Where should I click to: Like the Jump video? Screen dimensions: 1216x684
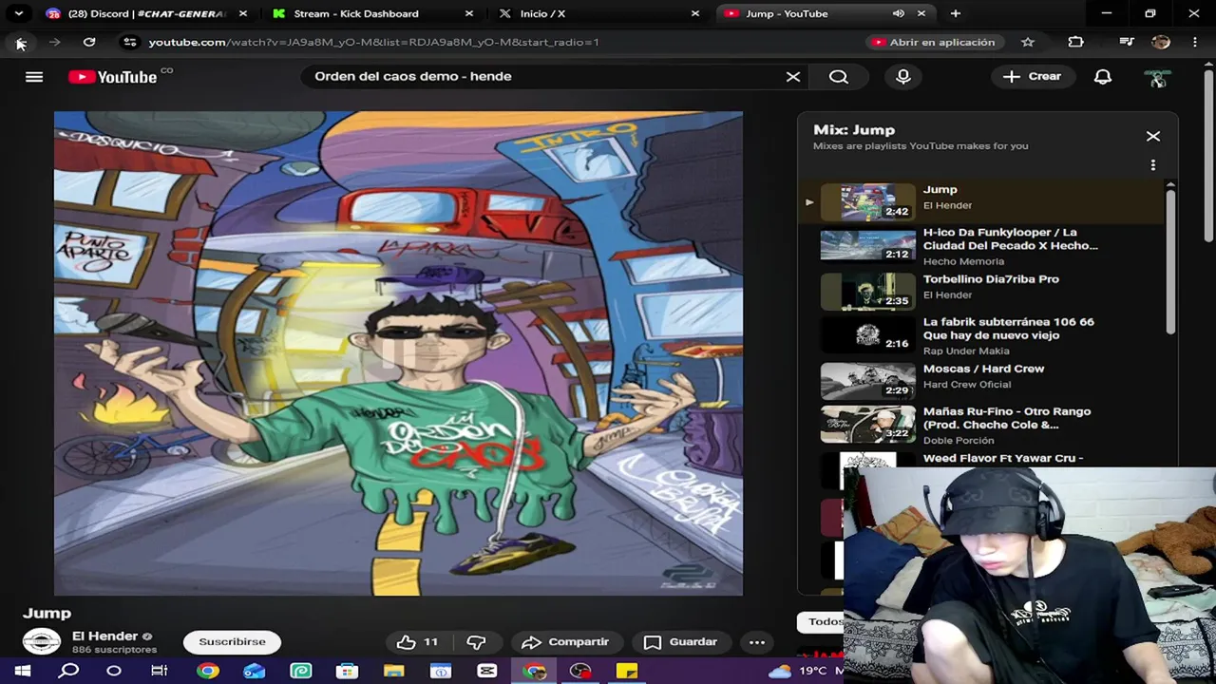[x=418, y=642]
